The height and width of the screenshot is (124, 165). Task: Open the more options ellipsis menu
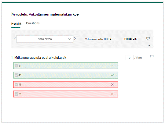[149, 45]
